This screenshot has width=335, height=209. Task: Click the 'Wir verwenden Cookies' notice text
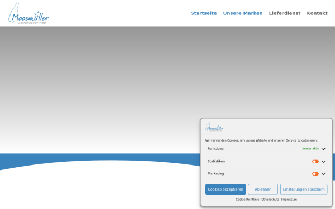[261, 140]
